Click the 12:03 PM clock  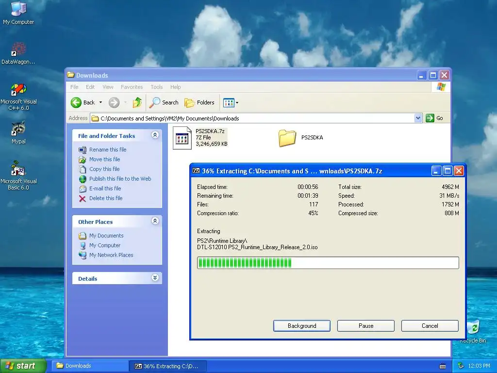click(x=479, y=366)
